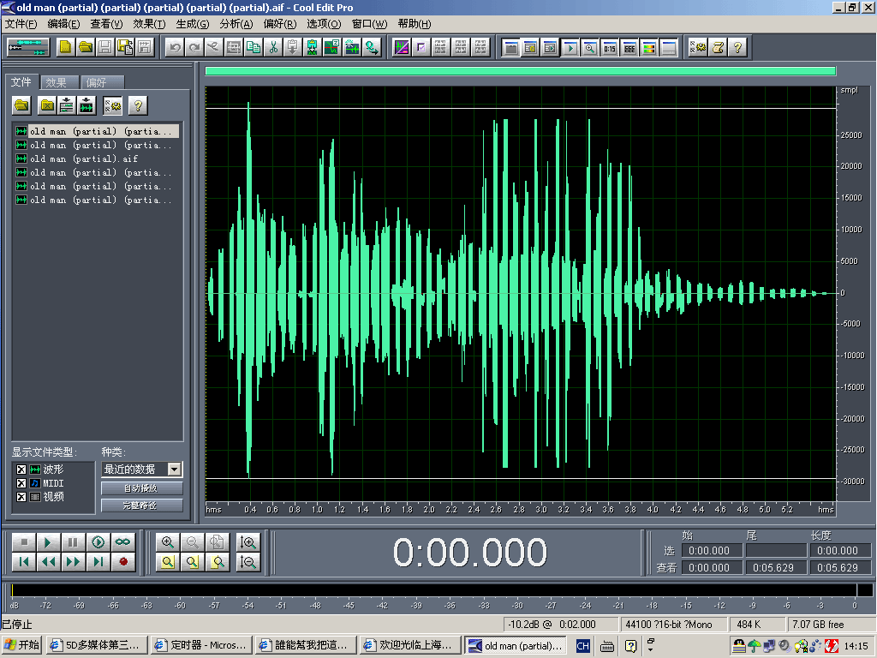Click the circled play-to-end button

(x=98, y=541)
